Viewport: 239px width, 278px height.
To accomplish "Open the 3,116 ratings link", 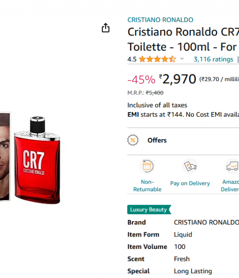I will click(x=213, y=59).
